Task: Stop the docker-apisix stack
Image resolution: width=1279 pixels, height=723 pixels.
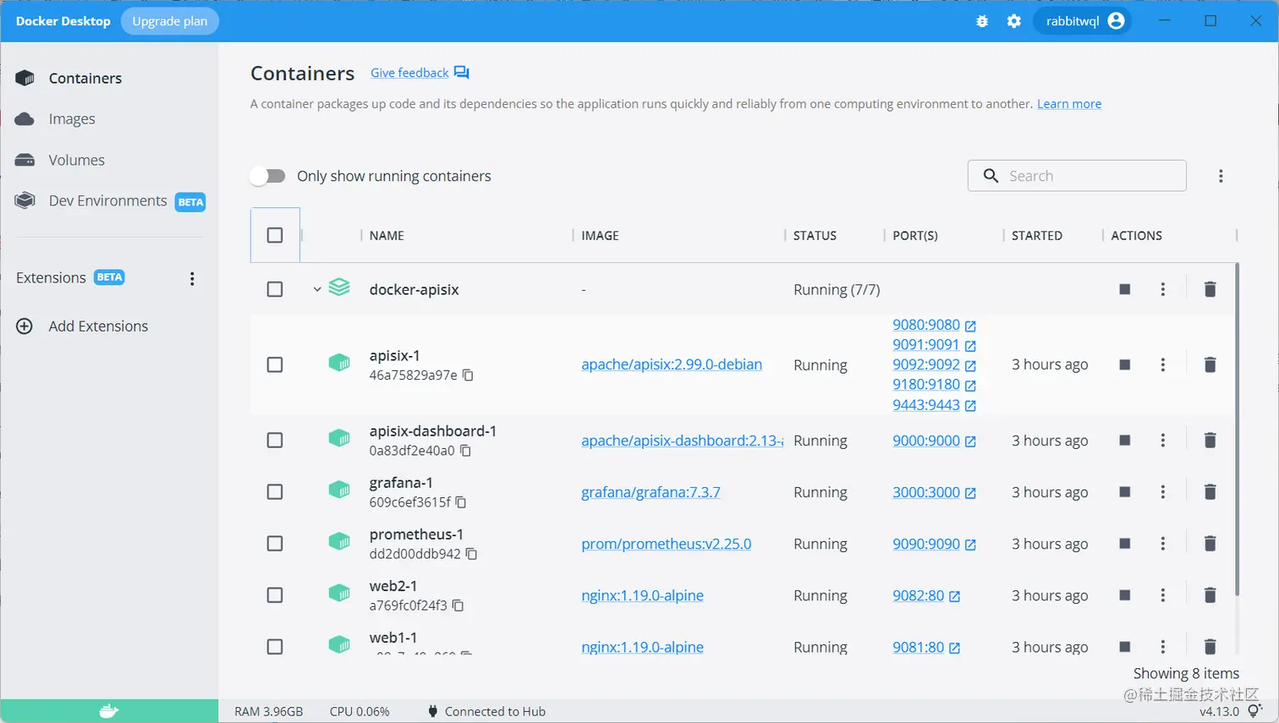Action: pos(1125,289)
